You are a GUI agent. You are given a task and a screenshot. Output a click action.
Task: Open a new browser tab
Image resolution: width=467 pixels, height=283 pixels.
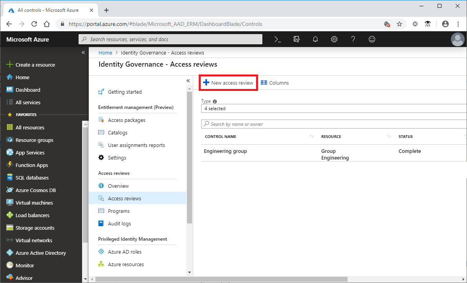[106, 10]
